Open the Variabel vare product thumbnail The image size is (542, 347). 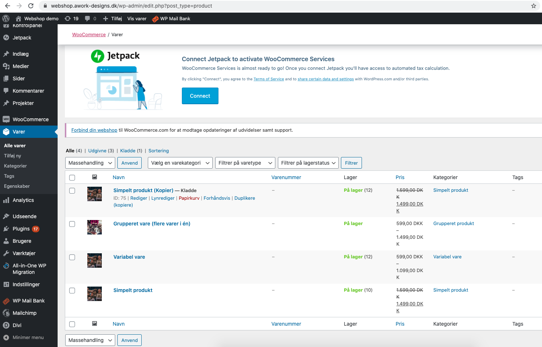coord(95,261)
